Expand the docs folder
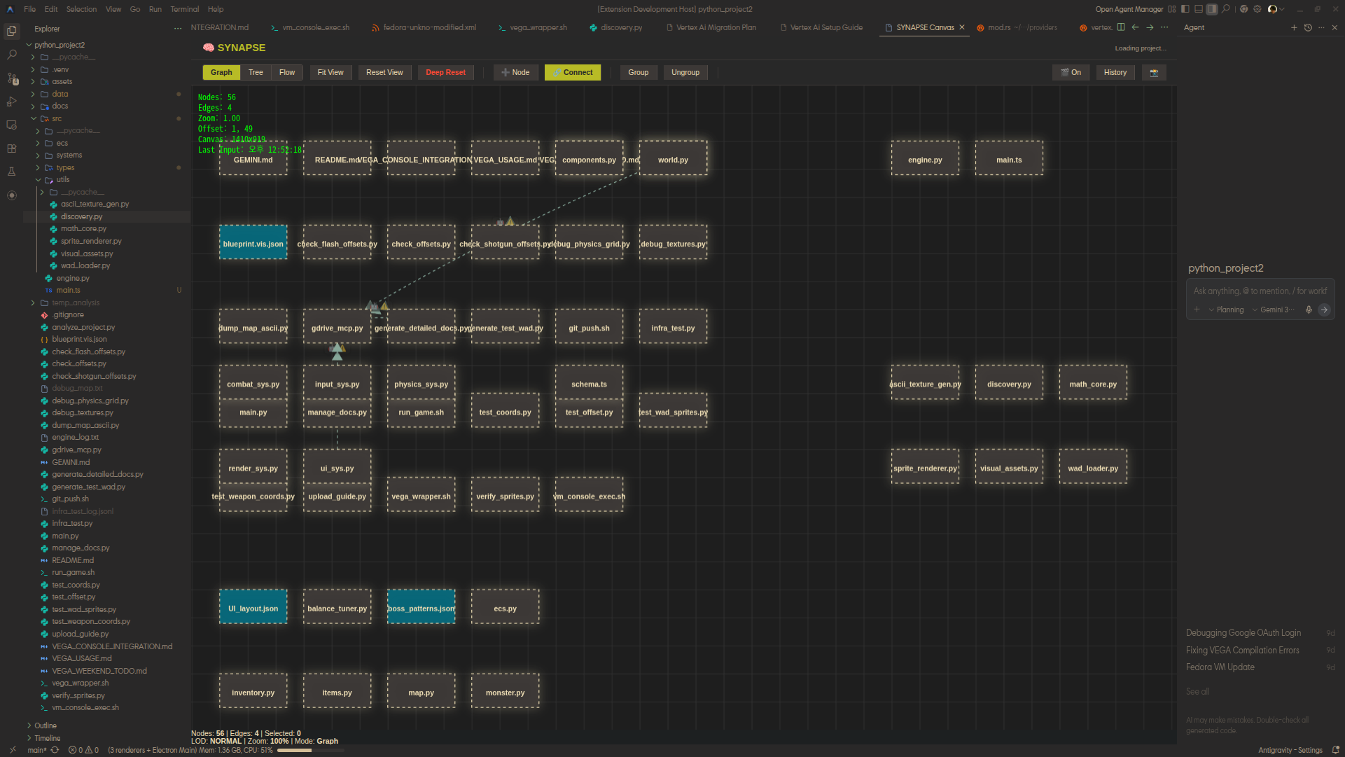Screen dimensions: 1345x757 (x=60, y=106)
